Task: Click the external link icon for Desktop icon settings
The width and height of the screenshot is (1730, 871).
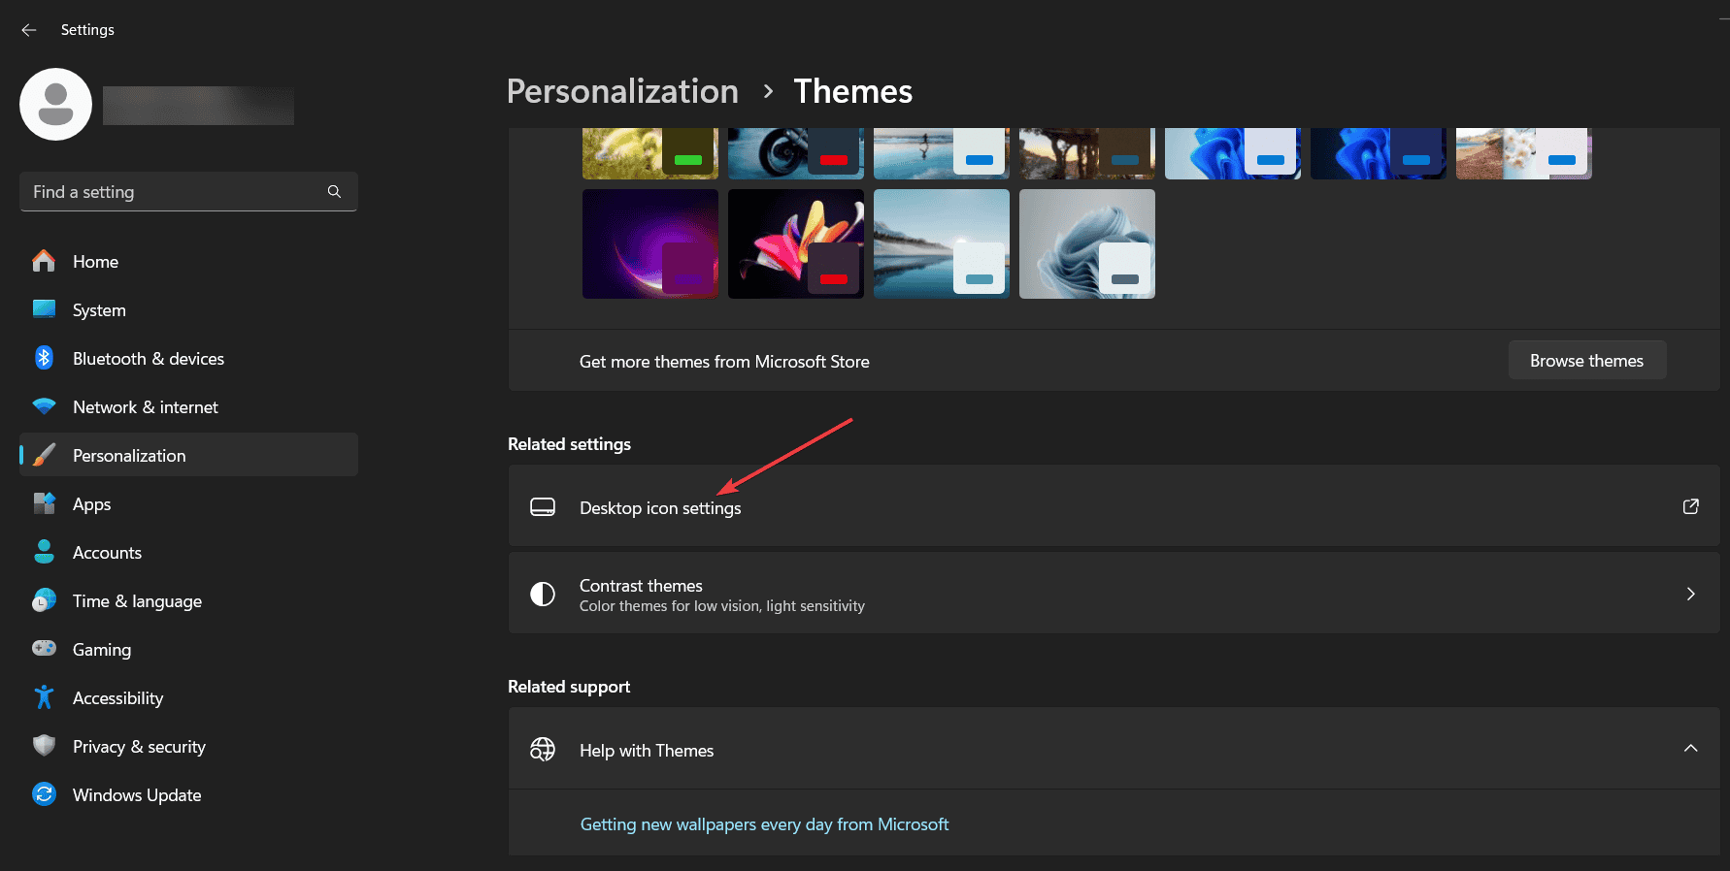Action: pyautogui.click(x=1690, y=506)
